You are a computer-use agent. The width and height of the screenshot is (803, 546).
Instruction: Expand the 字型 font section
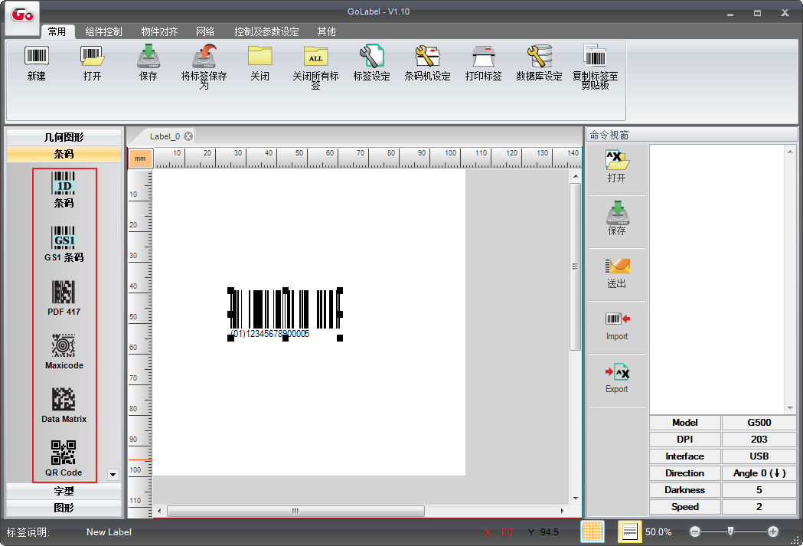point(64,492)
